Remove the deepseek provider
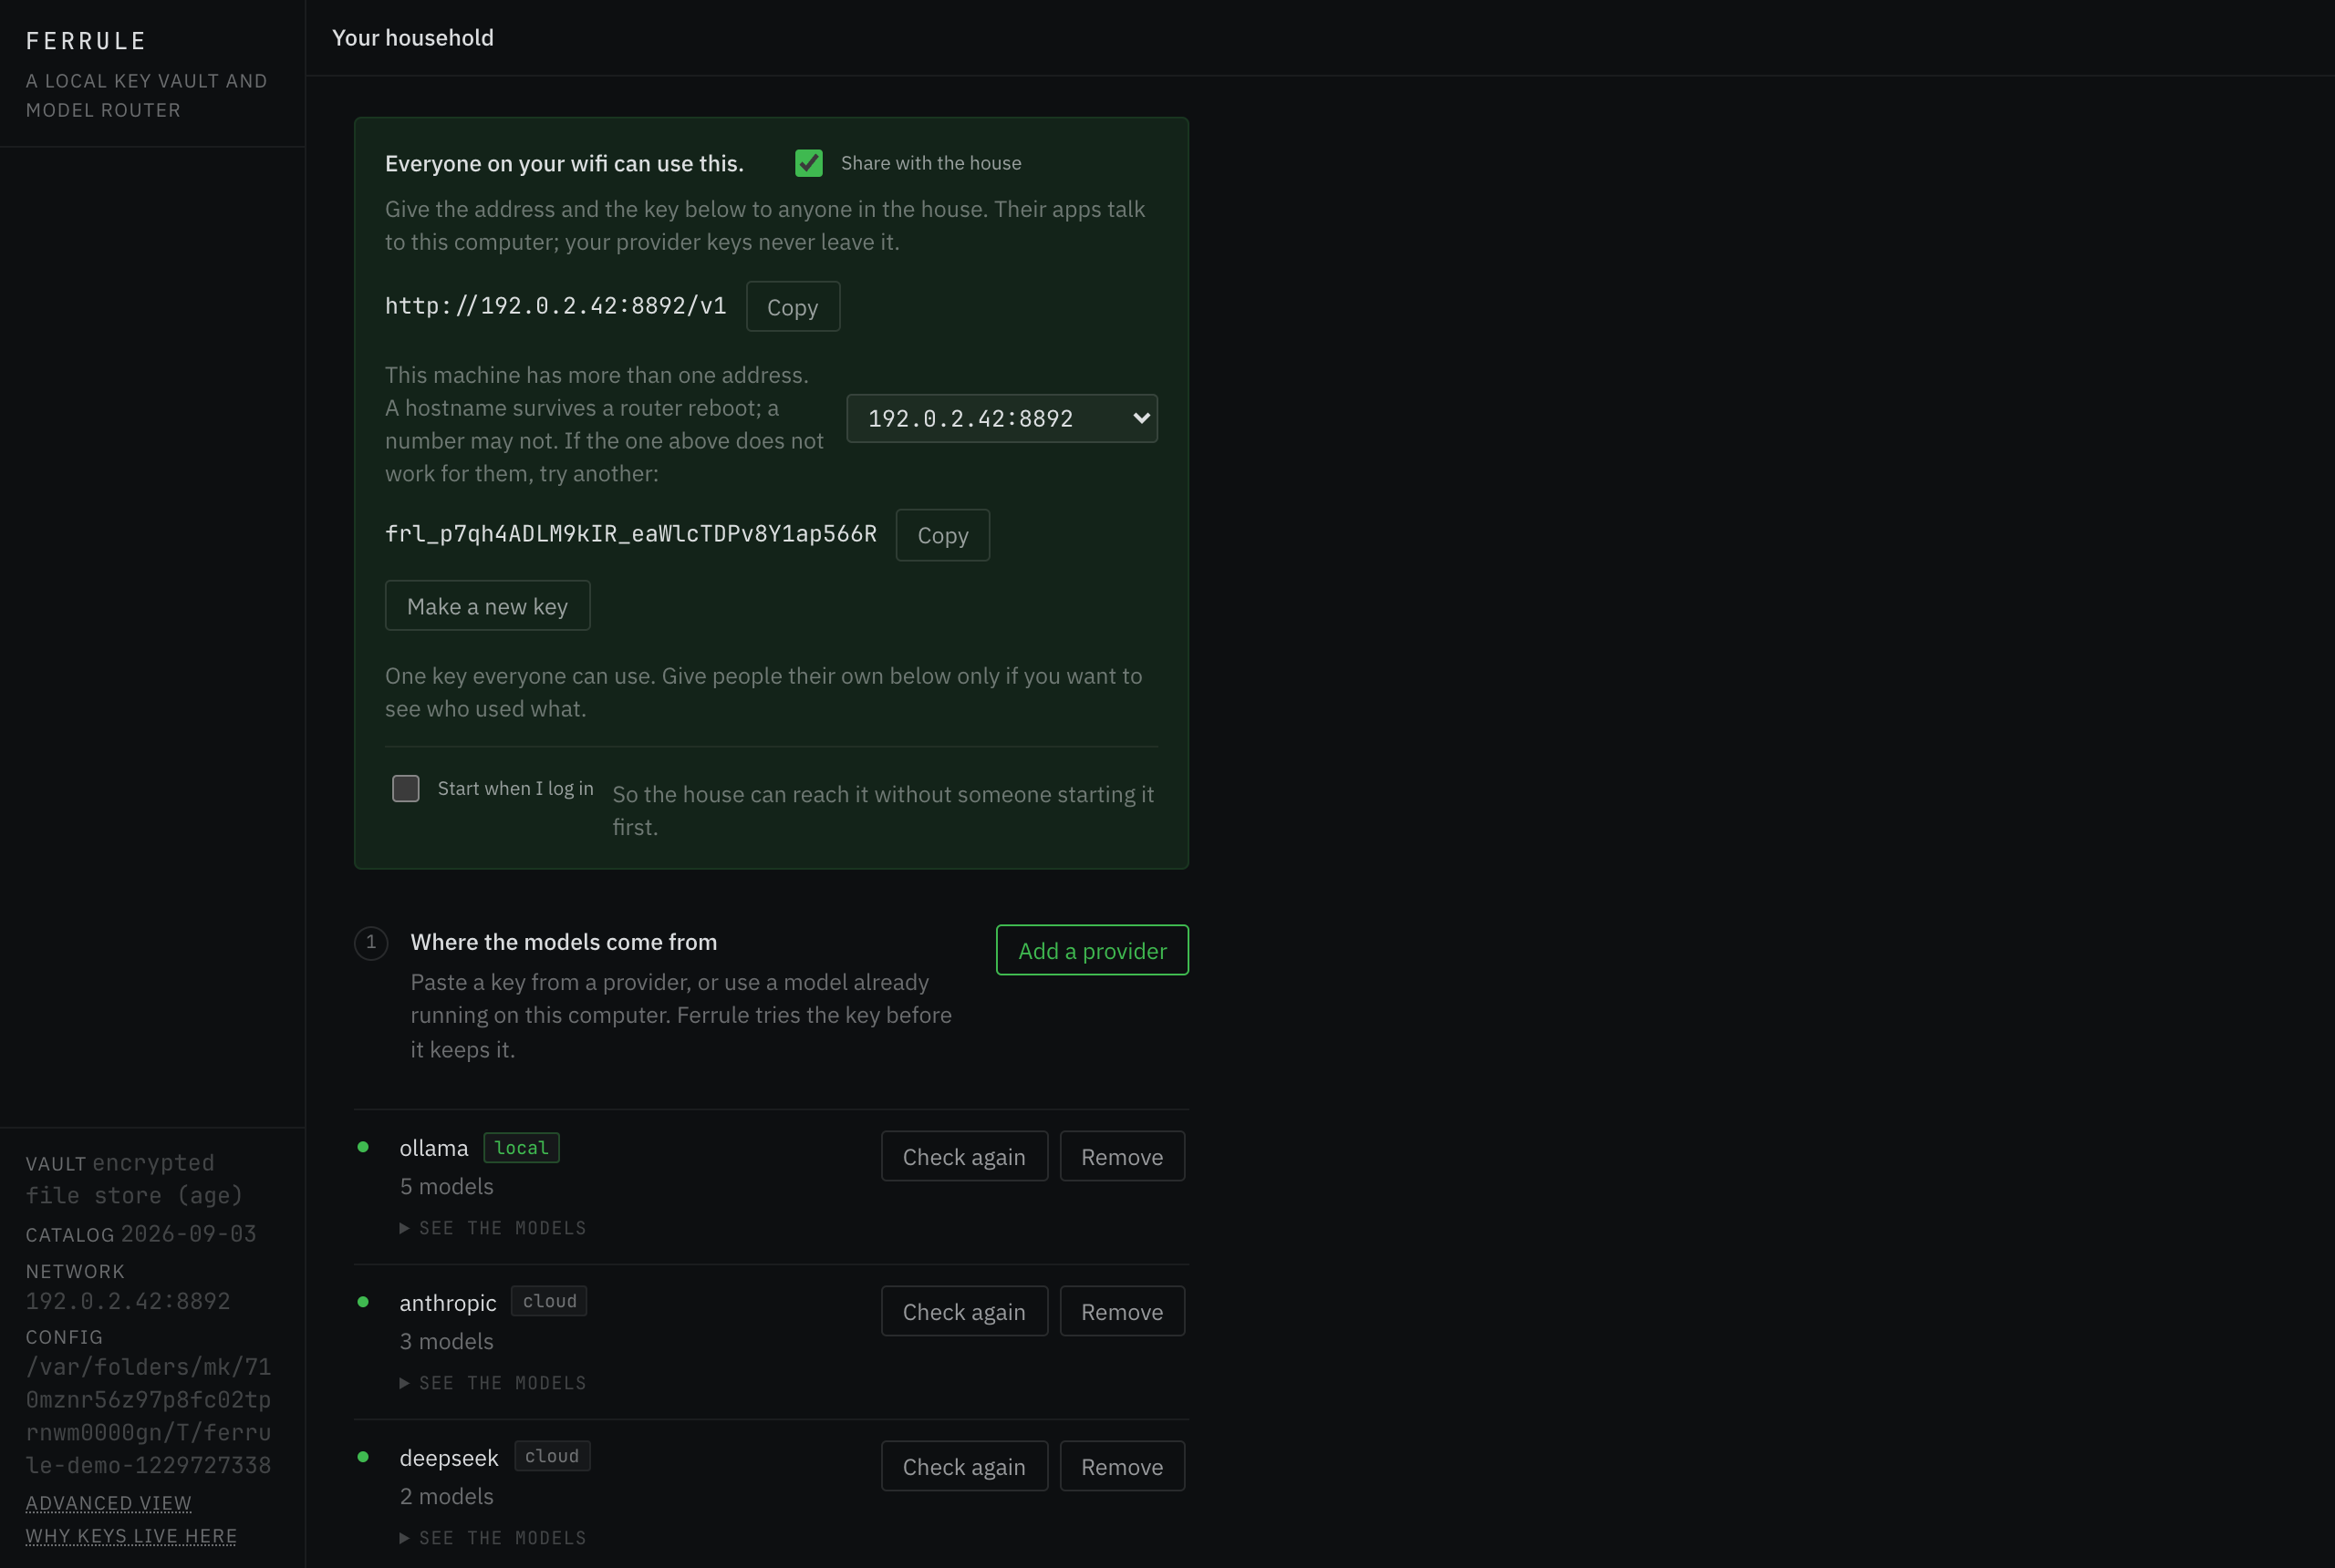 [1122, 1466]
